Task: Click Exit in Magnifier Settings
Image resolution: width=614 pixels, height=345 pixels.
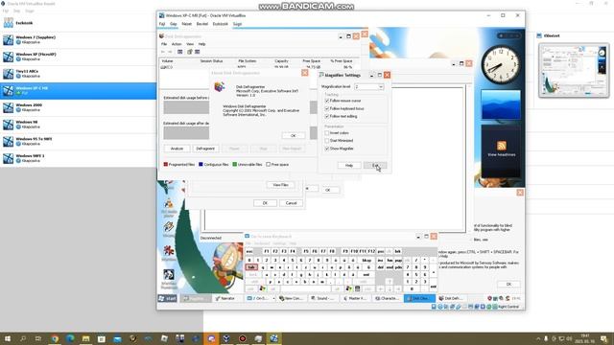Action: point(375,166)
